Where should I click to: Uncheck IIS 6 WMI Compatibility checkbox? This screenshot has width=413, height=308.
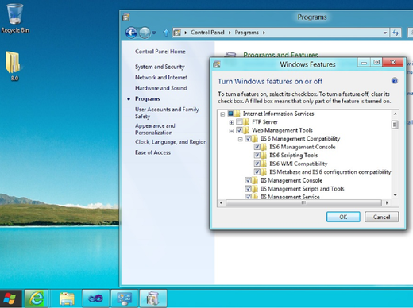click(x=257, y=164)
